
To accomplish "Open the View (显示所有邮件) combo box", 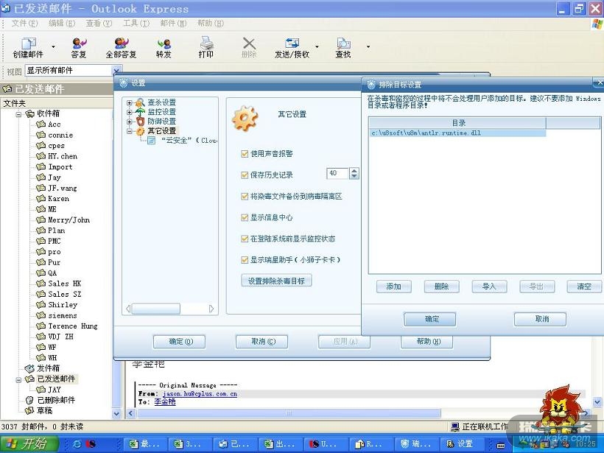I will tap(73, 71).
